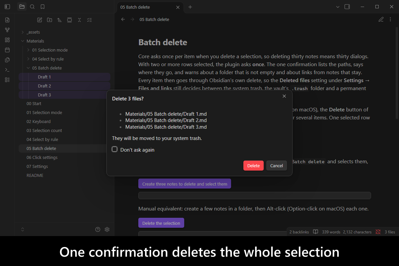Close the 05 Batch delete tab
399x266 pixels.
point(178,7)
